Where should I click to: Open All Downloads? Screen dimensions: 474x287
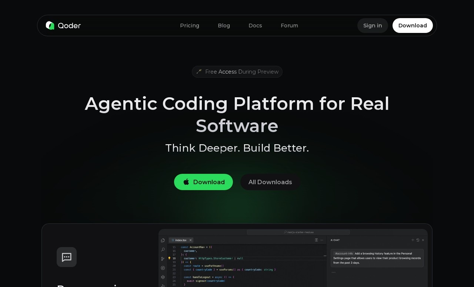coord(270,182)
